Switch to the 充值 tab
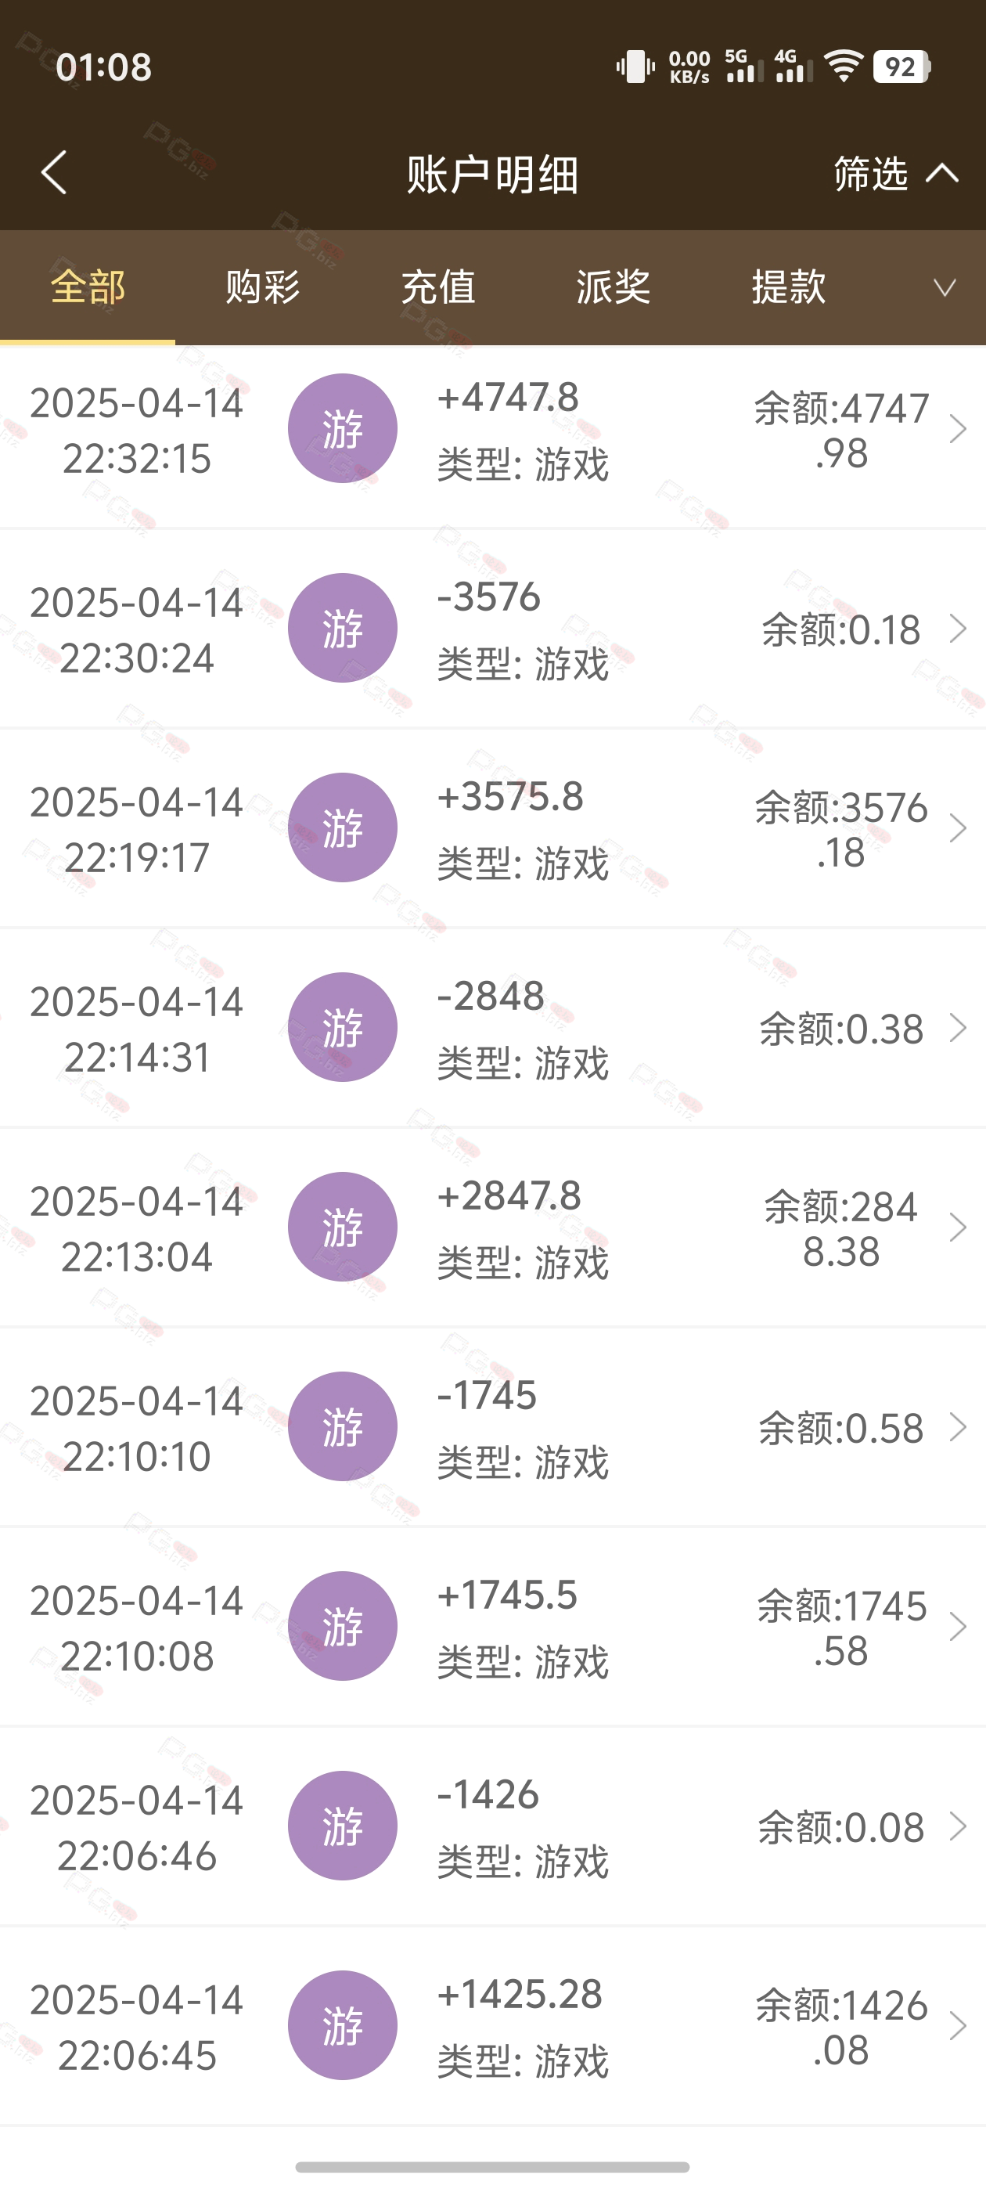 (438, 287)
